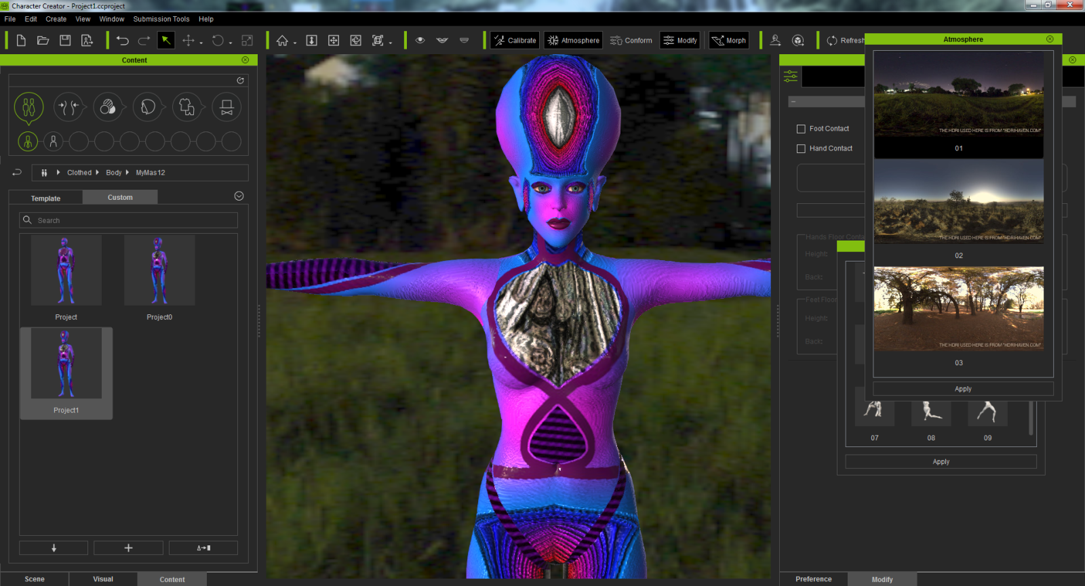Open the Skin material category icon
Screen dimensions: 1085x586
pos(108,107)
